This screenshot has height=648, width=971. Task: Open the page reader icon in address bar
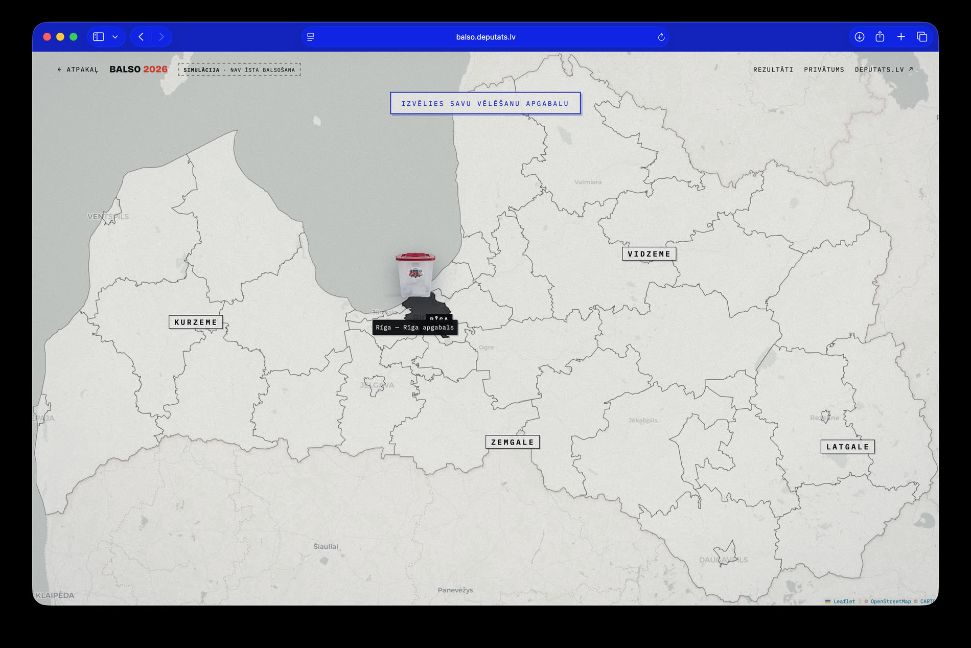pos(310,37)
